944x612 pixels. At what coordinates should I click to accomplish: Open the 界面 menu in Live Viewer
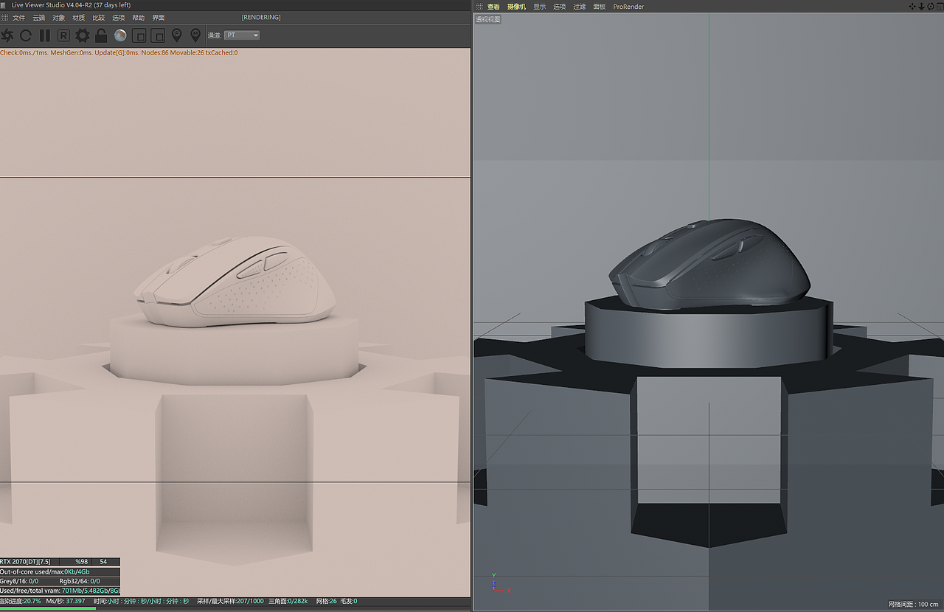coord(158,18)
